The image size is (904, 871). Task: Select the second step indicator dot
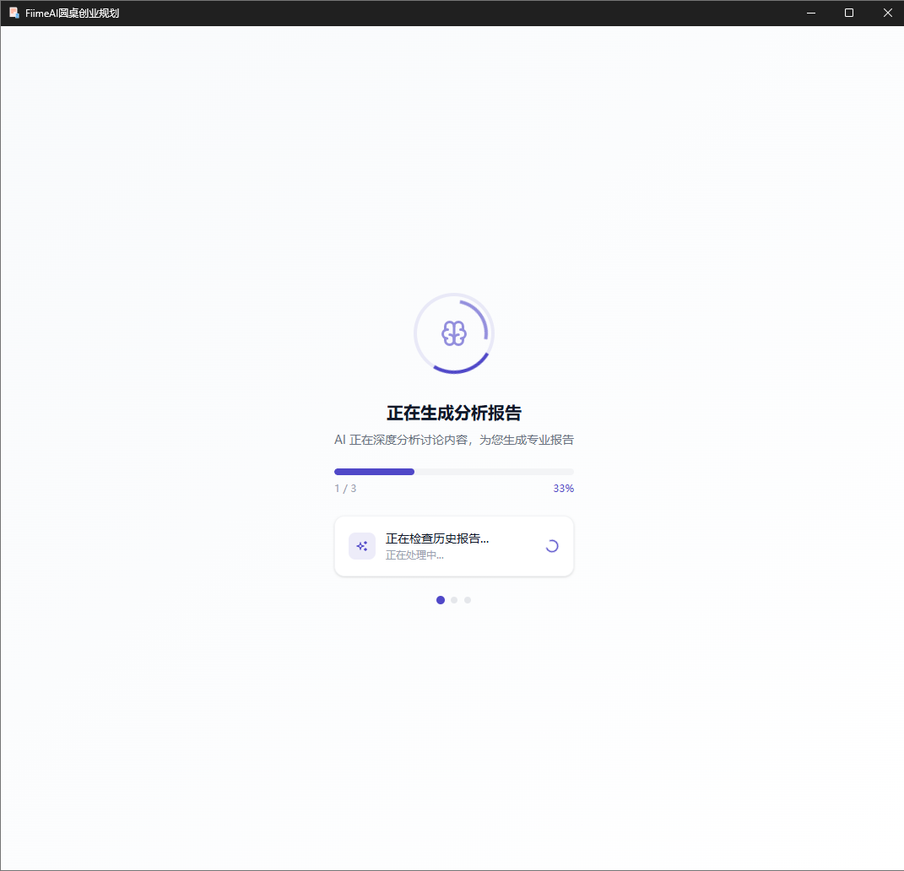click(454, 600)
